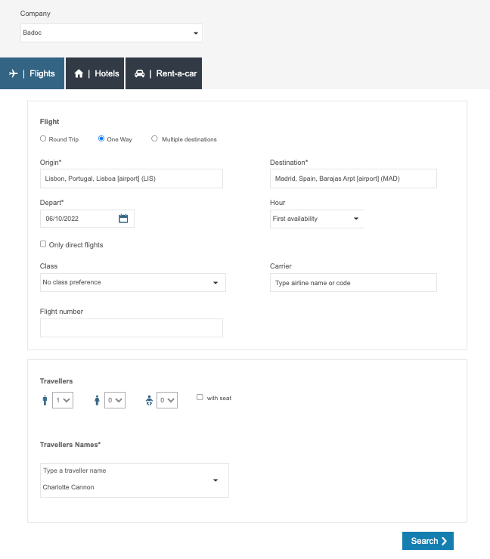Open the adult count dropdown
This screenshot has height=559, width=490.
[x=63, y=400]
